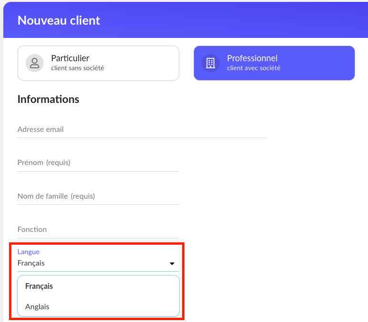Click the Nouveau client header title
The height and width of the screenshot is (322, 368).
click(59, 20)
